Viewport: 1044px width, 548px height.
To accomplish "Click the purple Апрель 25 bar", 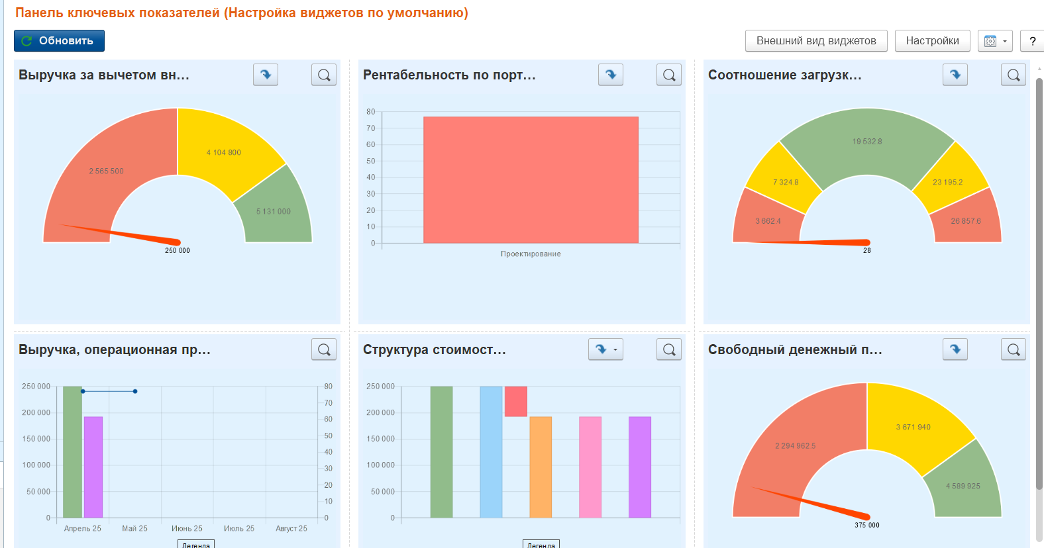I will (93, 467).
